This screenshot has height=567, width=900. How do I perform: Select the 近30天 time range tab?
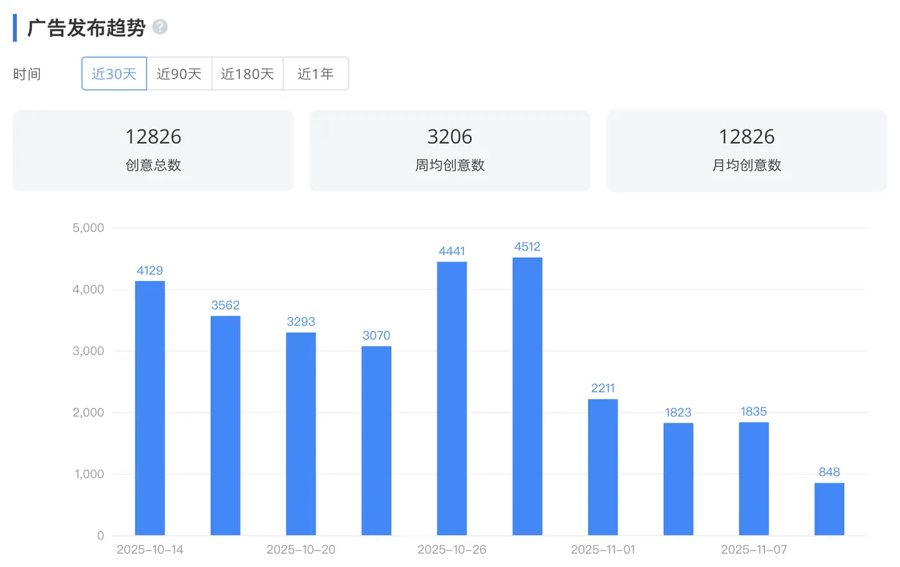click(114, 74)
